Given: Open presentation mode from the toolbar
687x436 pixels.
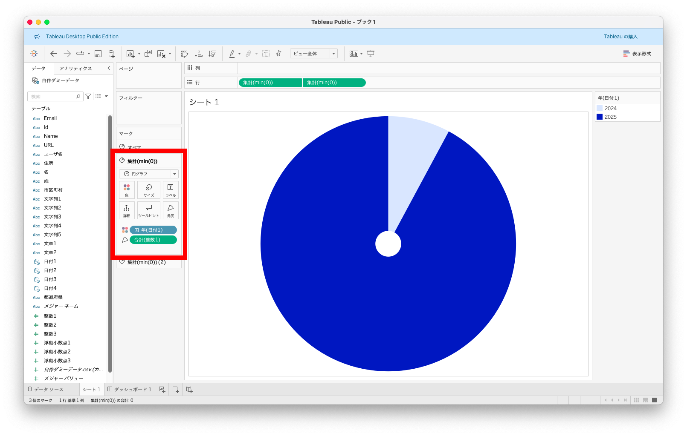Looking at the screenshot, I should click(x=371, y=54).
